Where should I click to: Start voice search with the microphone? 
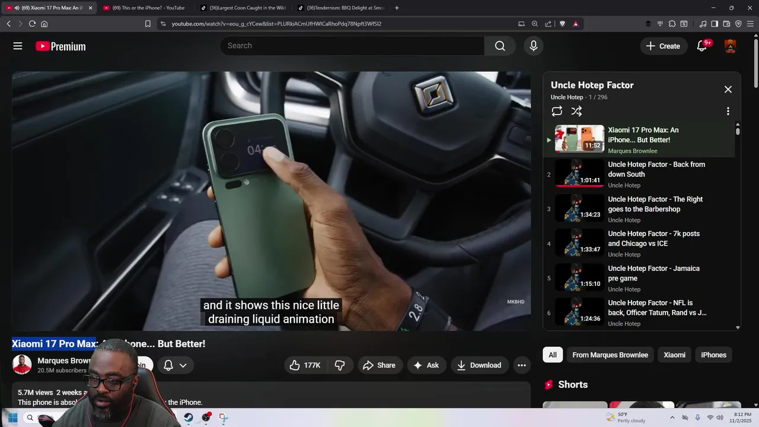(x=534, y=46)
